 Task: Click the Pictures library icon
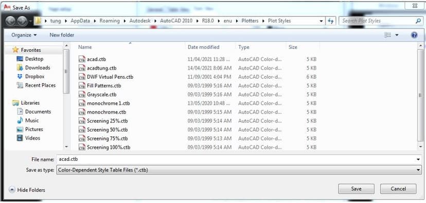coord(20,129)
